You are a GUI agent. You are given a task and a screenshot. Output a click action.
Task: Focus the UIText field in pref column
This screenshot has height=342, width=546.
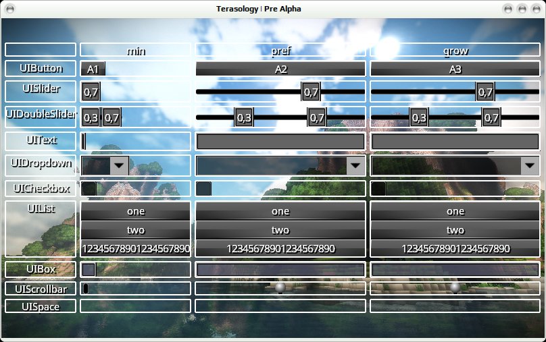[x=280, y=142]
